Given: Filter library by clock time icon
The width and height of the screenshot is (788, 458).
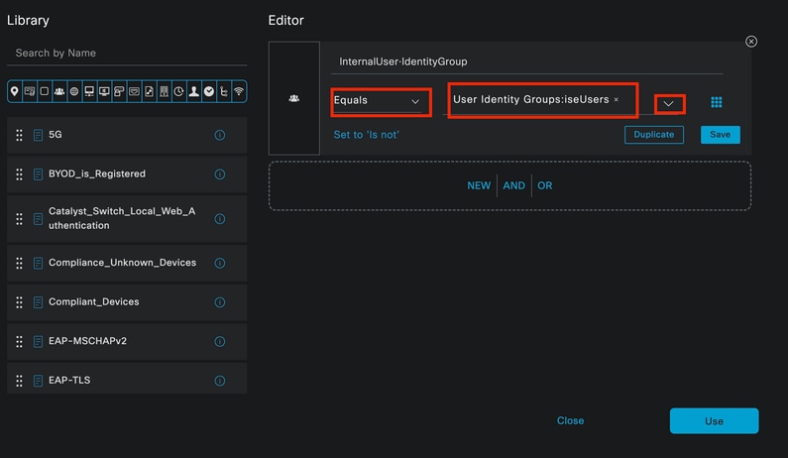Looking at the screenshot, I should pyautogui.click(x=178, y=91).
